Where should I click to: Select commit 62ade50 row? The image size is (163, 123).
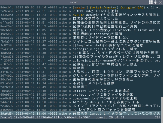80,68
